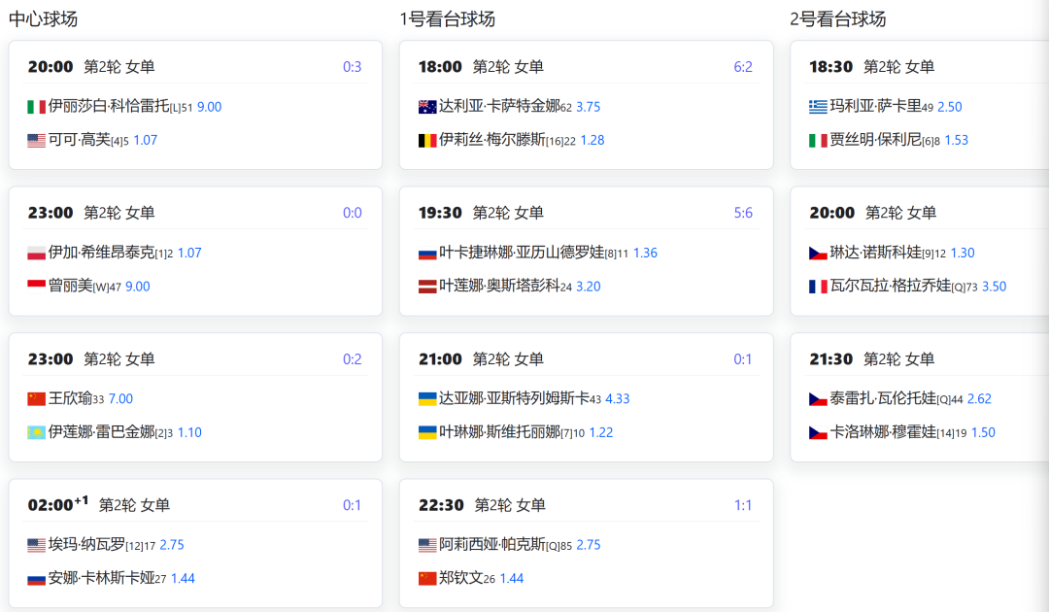This screenshot has height=612, width=1049.
Task: Click the Italian flag beside 伊丽莎白·科恰雷托
Action: click(x=37, y=107)
